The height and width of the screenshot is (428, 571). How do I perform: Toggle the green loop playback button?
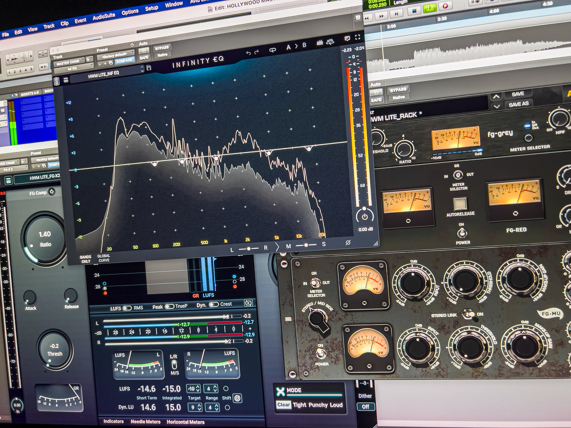430,8
